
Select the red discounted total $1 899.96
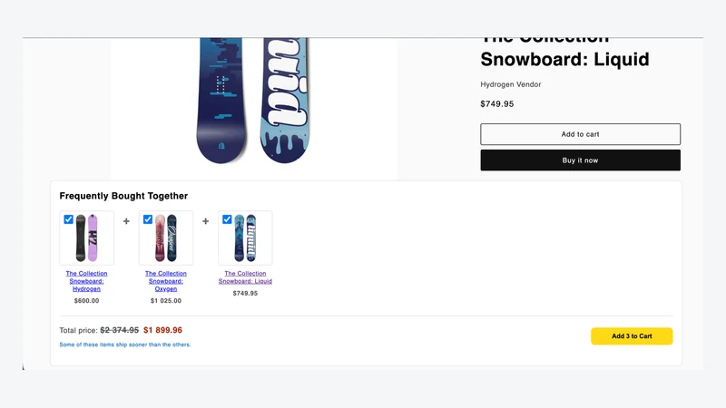[162, 330]
